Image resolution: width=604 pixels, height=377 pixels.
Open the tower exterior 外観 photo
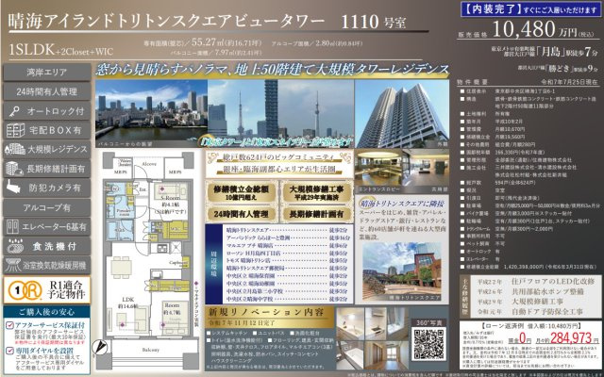coord(402,114)
